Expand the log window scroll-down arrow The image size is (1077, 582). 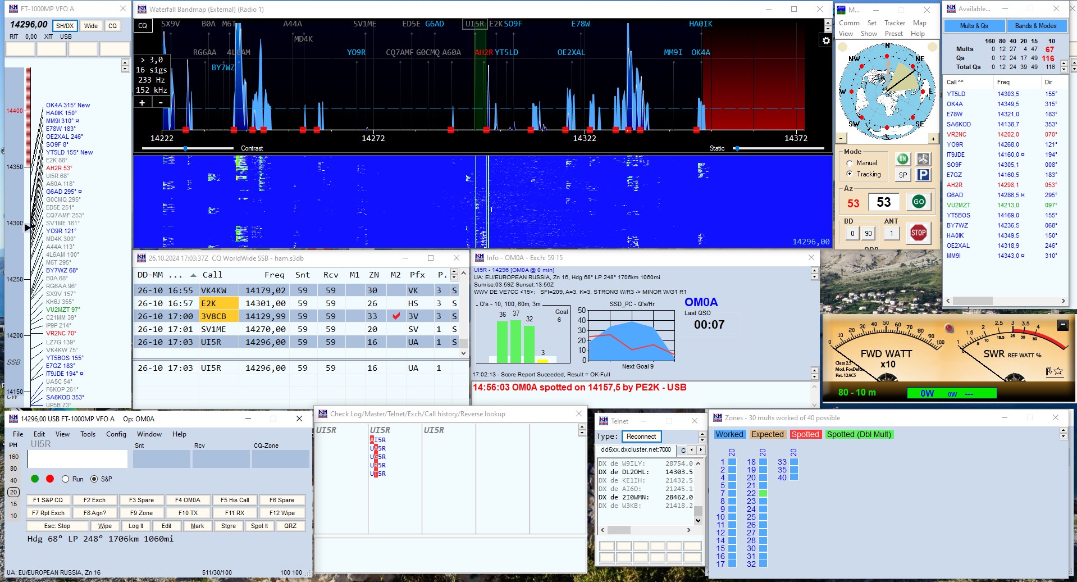(463, 353)
